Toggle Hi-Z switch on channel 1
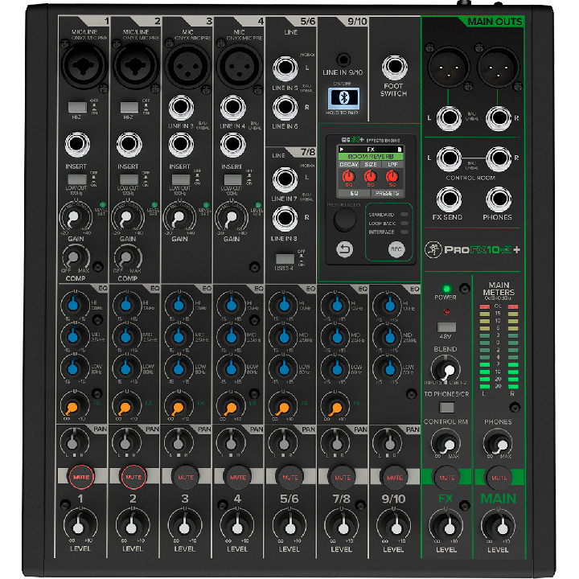Viewport: 579px width, 579px height. point(77,108)
